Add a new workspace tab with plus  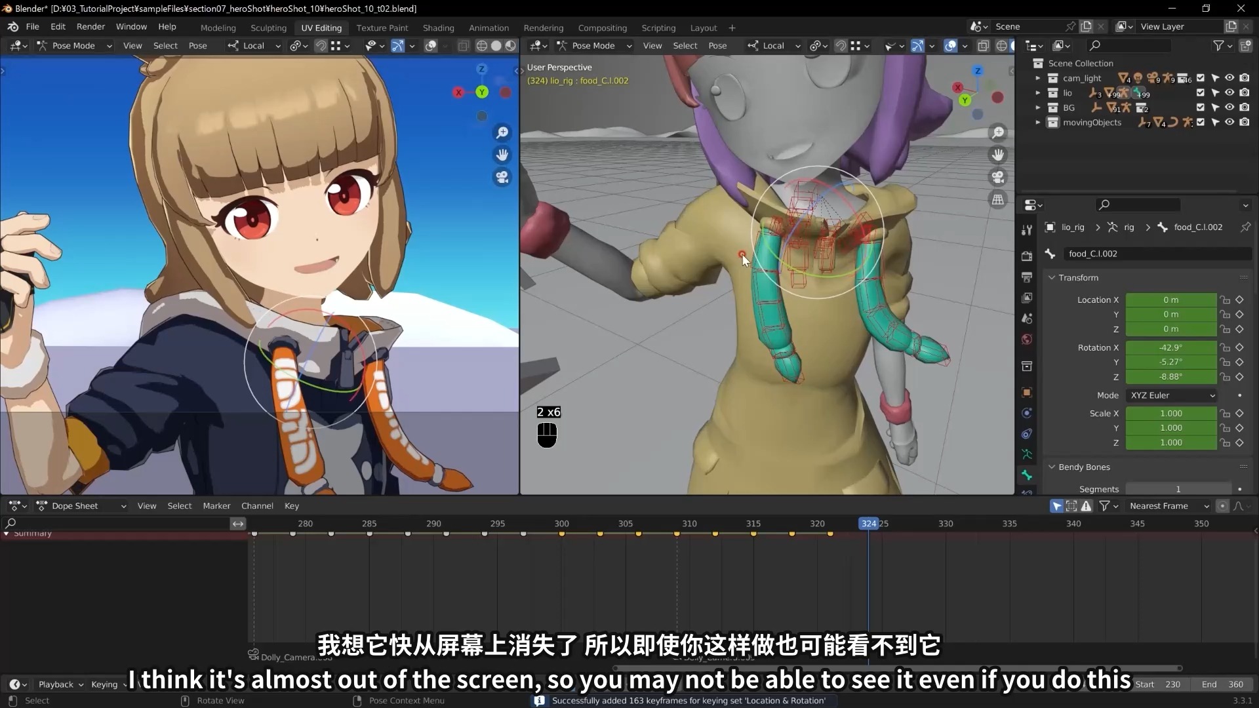click(732, 28)
